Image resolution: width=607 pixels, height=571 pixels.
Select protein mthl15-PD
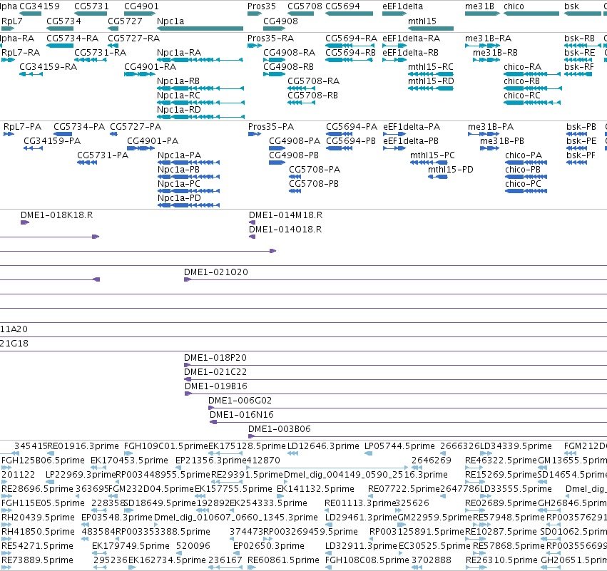click(x=438, y=177)
